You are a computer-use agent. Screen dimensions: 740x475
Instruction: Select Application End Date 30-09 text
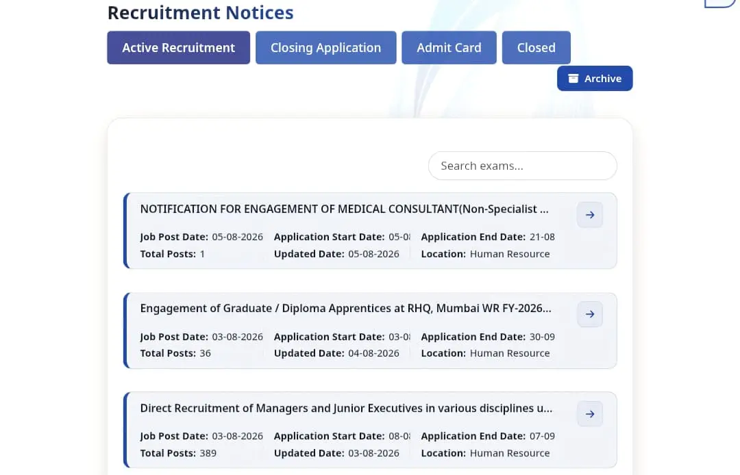tap(542, 337)
